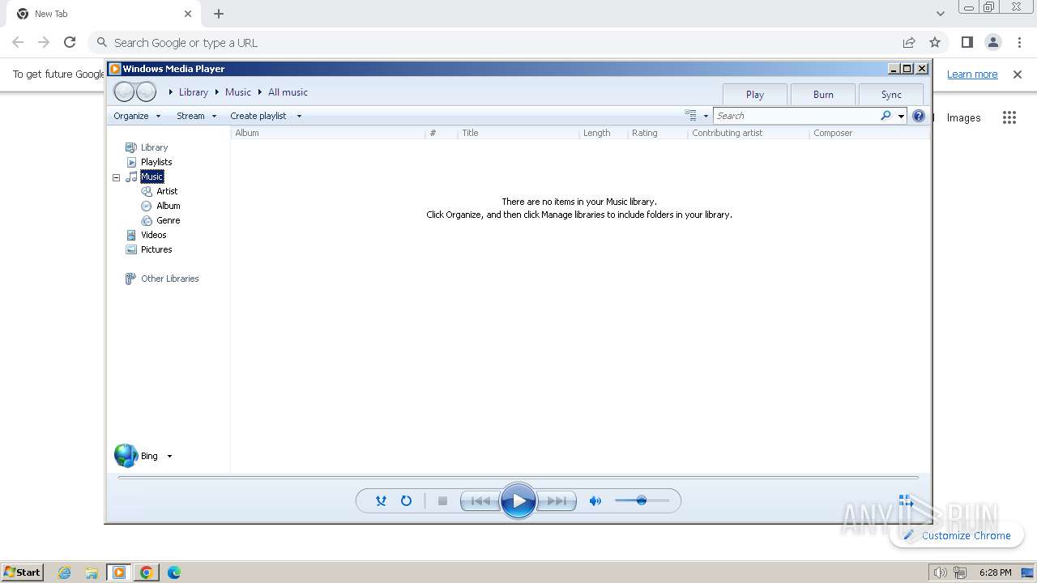
Task: Expand the Bing store dropdown arrow
Action: (169, 457)
